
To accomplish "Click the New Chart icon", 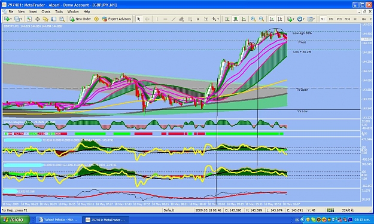I will [7, 19].
